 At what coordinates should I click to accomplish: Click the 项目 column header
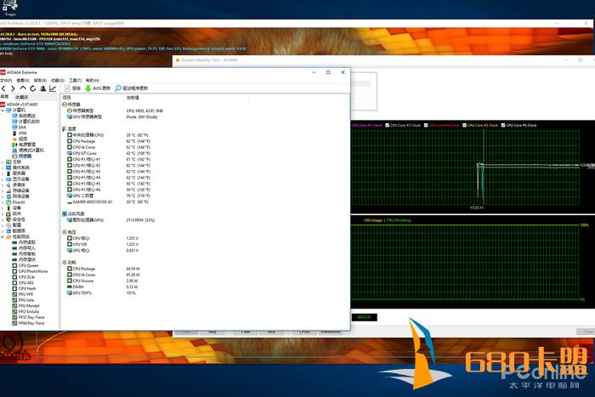point(93,98)
